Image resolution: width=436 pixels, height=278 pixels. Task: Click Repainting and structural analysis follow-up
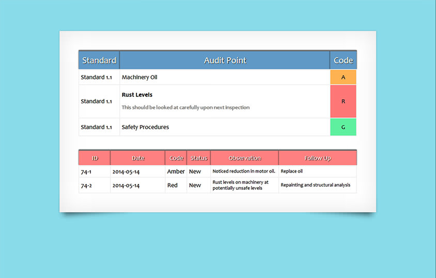[x=315, y=185]
